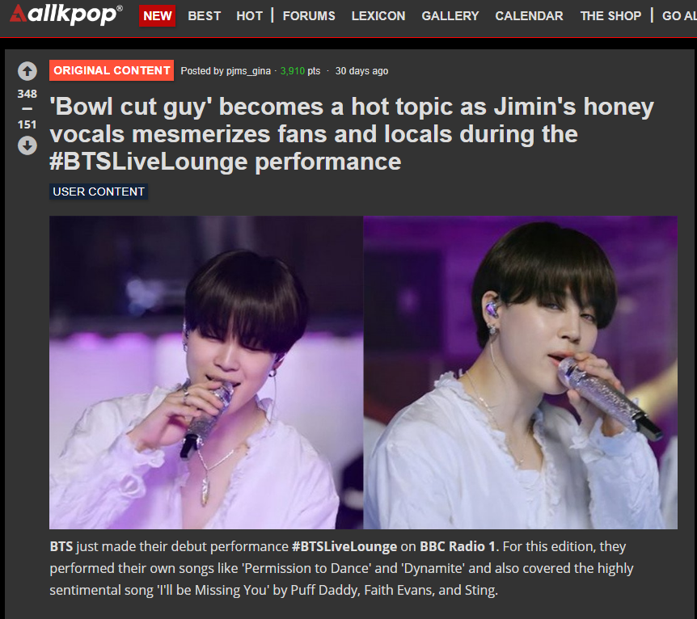Go to the HOT section
This screenshot has height=619, width=697.
pos(249,16)
